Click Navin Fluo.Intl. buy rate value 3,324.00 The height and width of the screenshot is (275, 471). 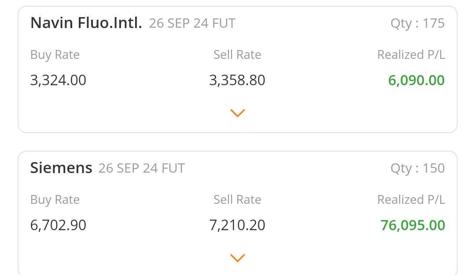(58, 80)
